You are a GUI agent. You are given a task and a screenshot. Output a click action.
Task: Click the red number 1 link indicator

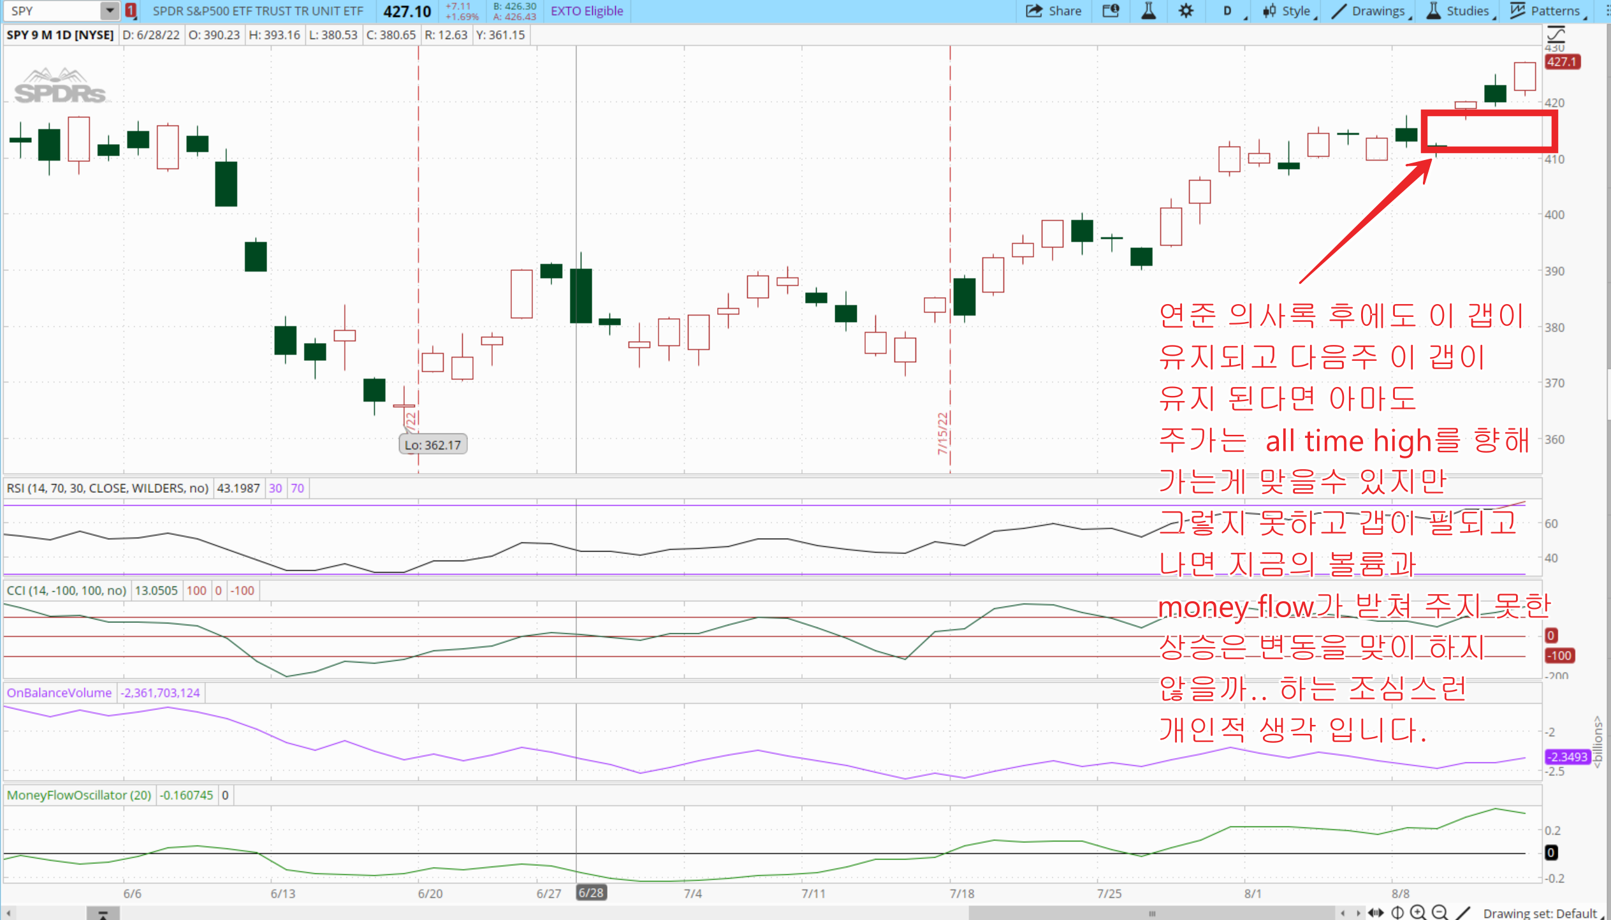tap(131, 11)
